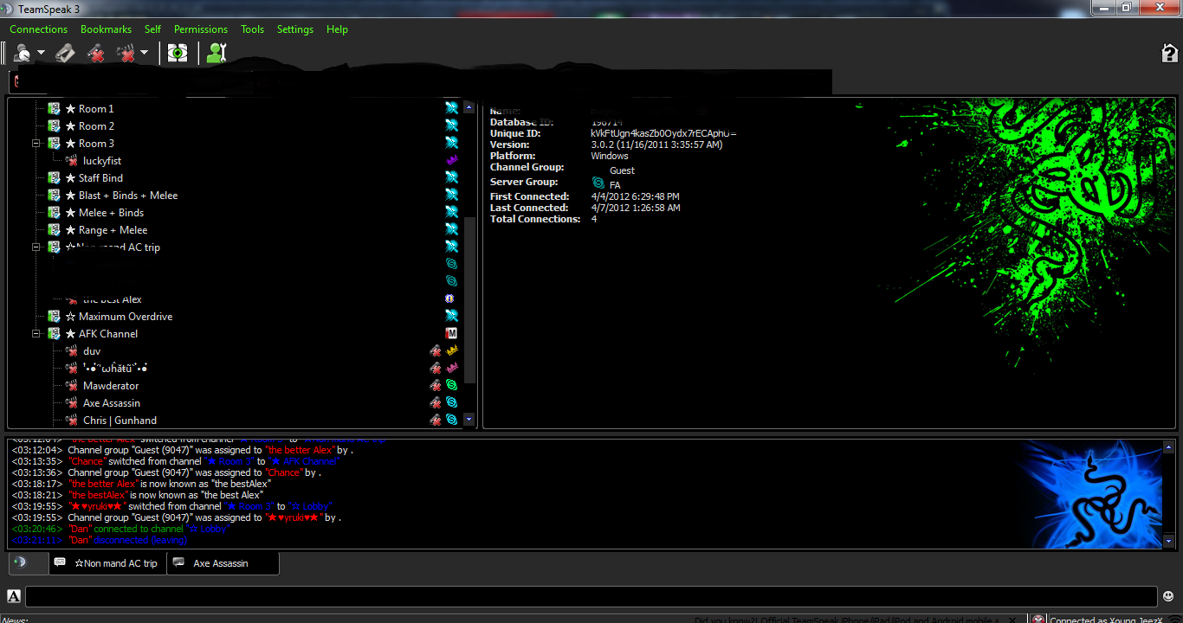Toggle the activate microphone icon

click(65, 54)
